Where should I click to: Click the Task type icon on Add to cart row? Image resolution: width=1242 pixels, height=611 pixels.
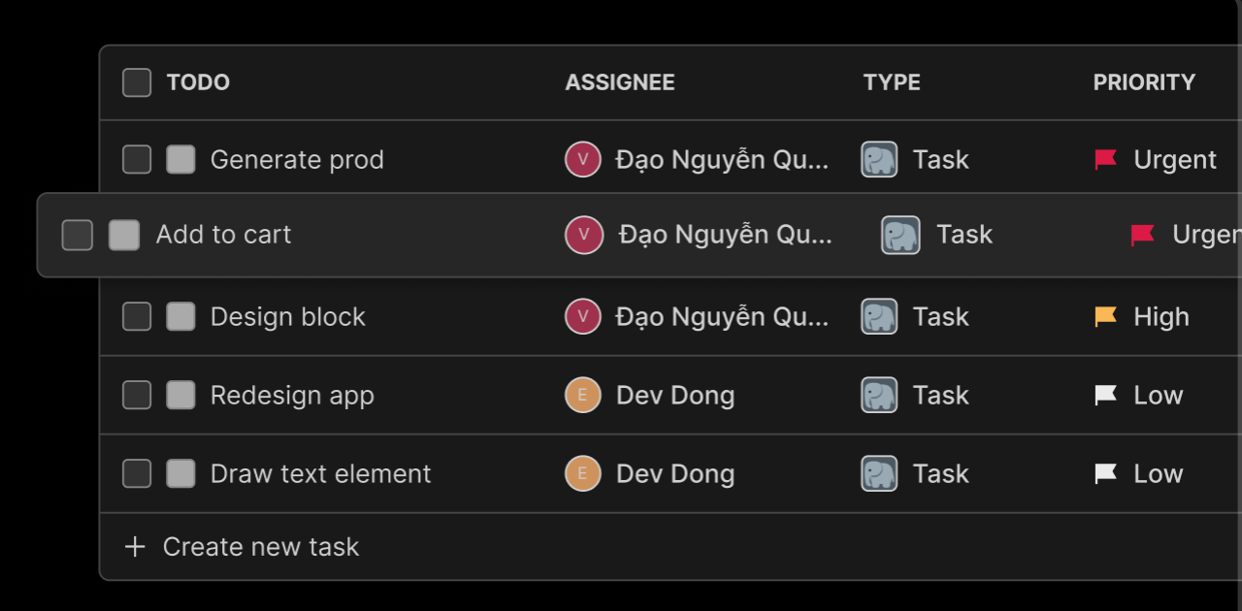click(899, 235)
